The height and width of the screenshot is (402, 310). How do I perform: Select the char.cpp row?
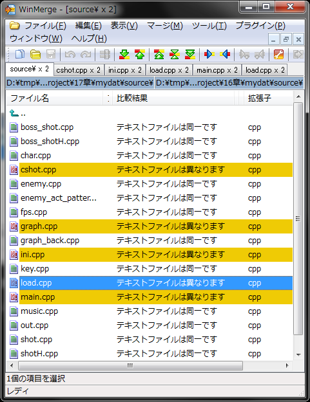151,156
